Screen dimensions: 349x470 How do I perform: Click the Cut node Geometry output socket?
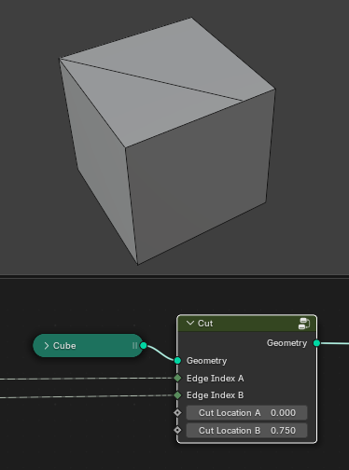[x=316, y=343]
